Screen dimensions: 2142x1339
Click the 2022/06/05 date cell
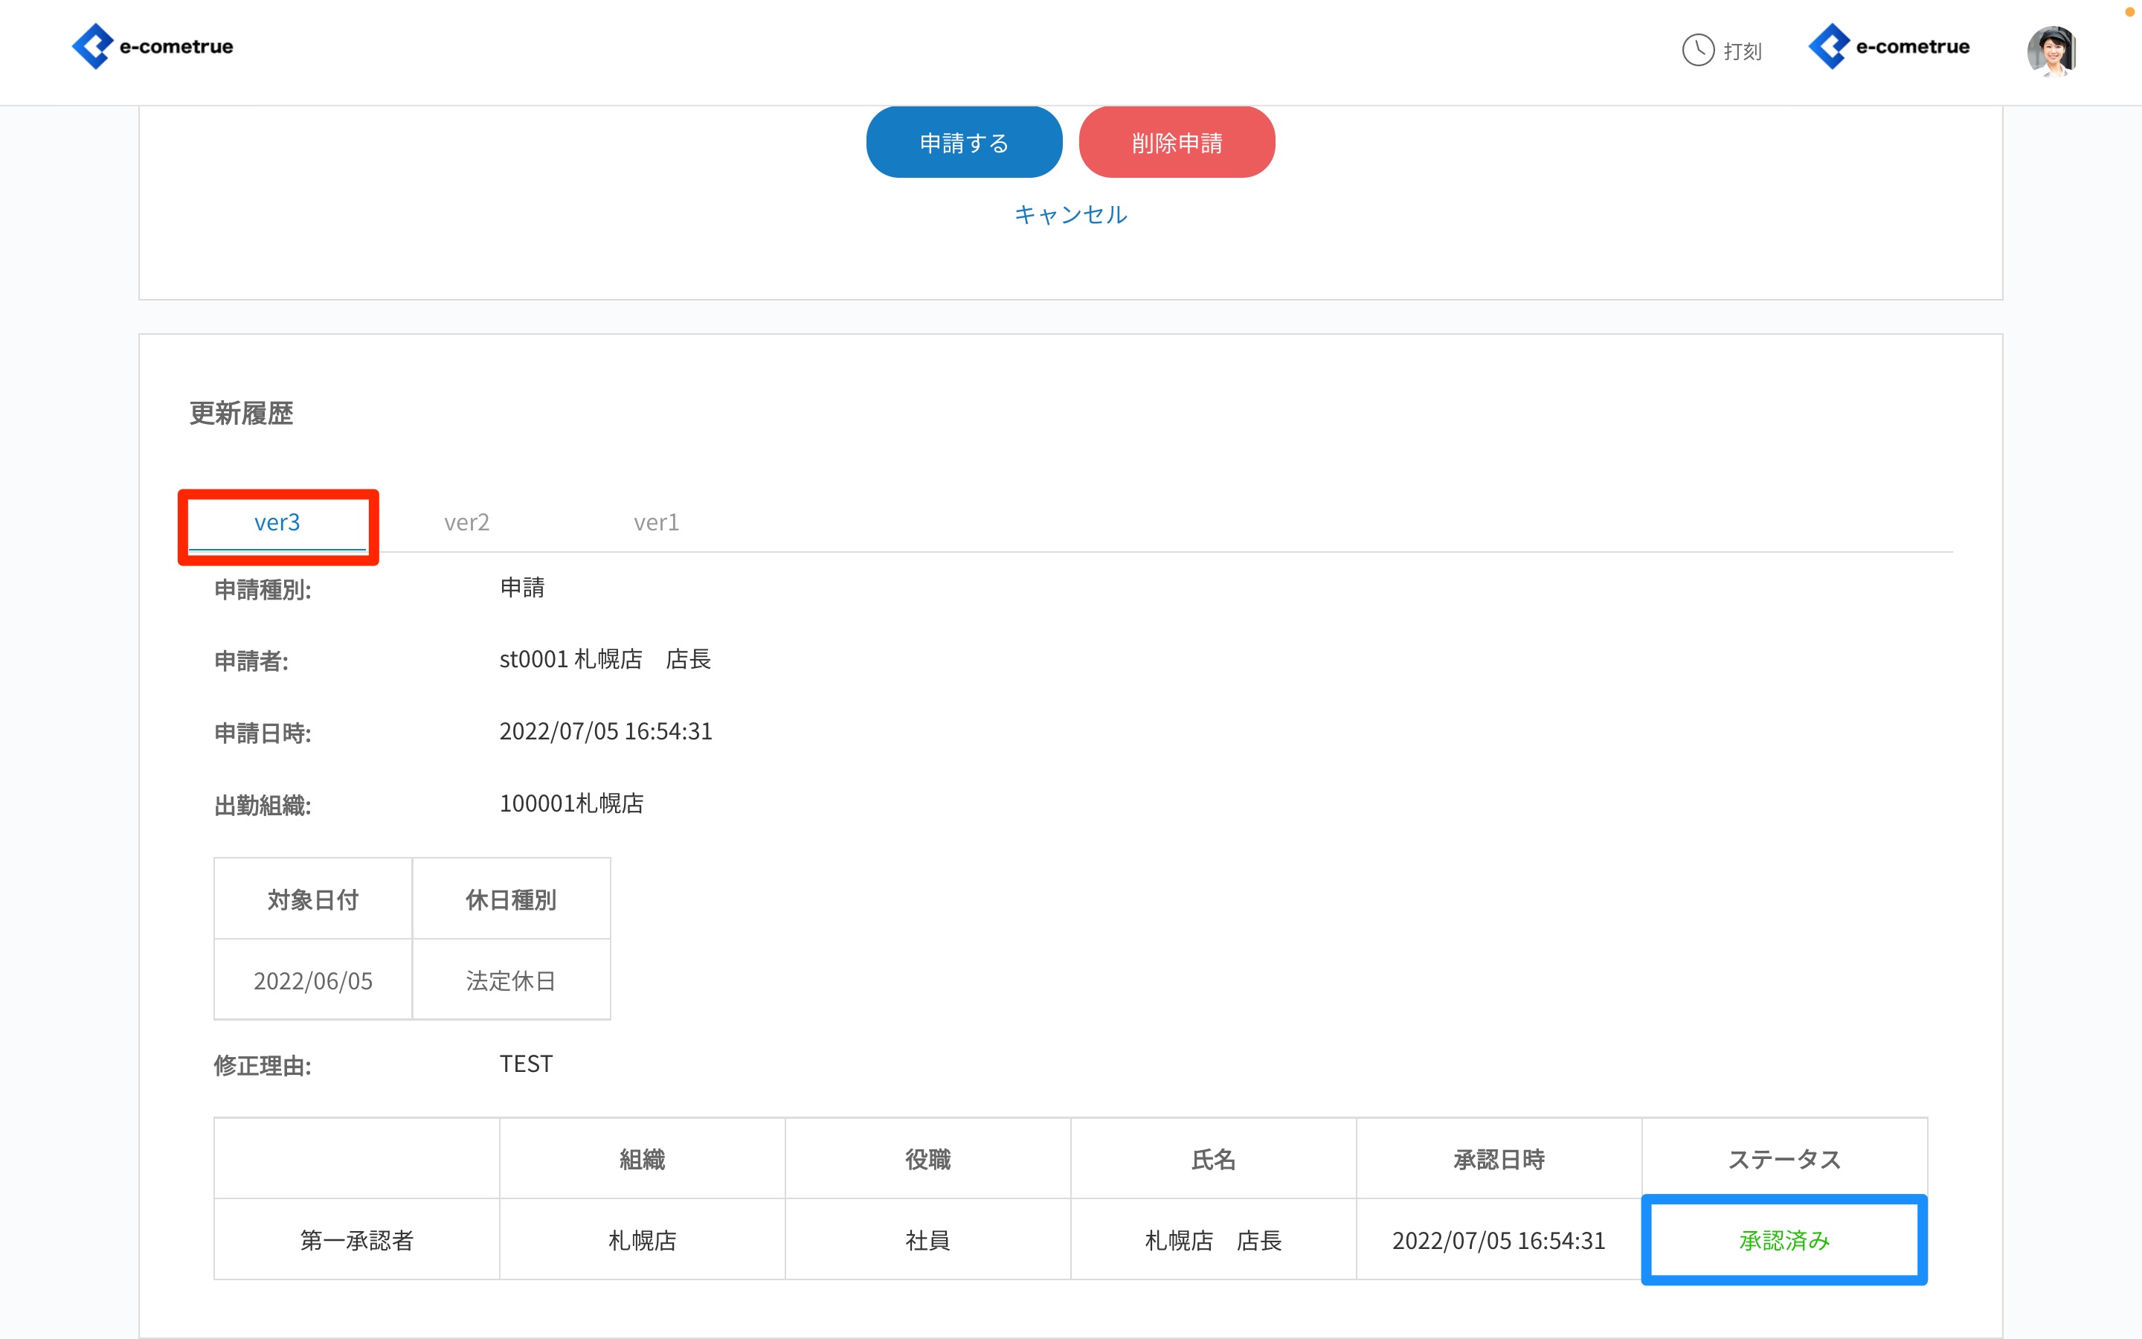312,980
